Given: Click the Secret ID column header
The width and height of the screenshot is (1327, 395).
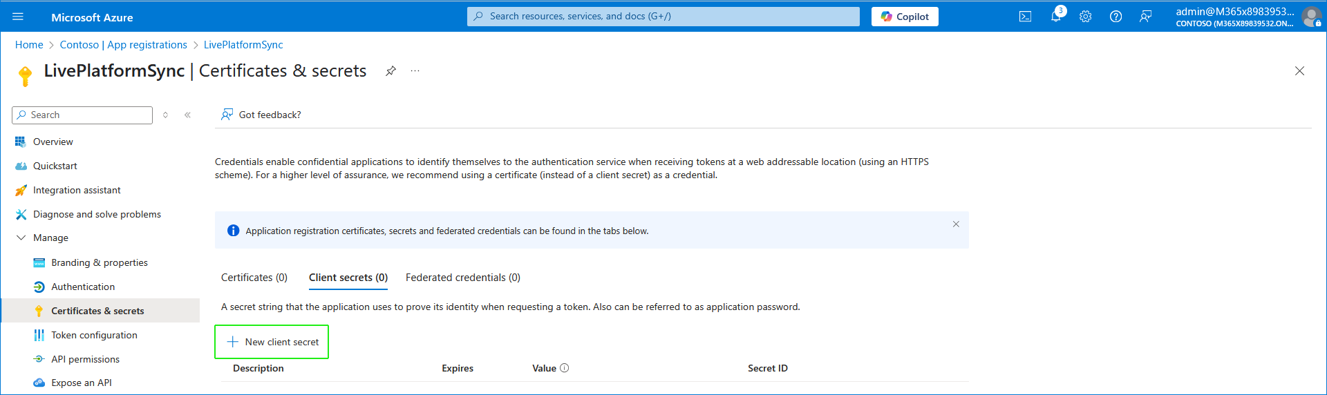Looking at the screenshot, I should click(x=768, y=368).
